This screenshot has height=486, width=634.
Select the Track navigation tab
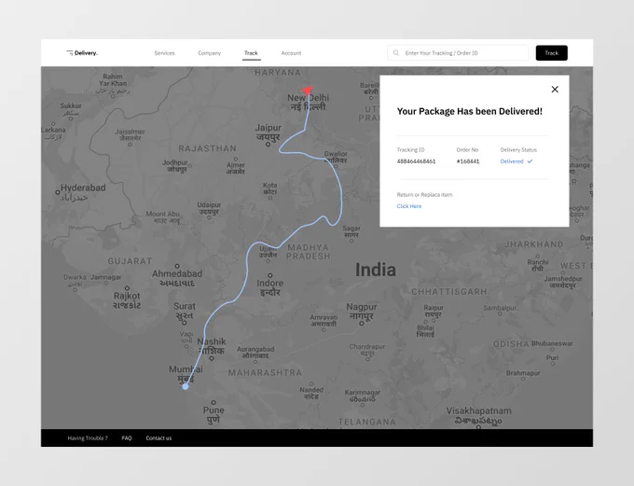251,53
